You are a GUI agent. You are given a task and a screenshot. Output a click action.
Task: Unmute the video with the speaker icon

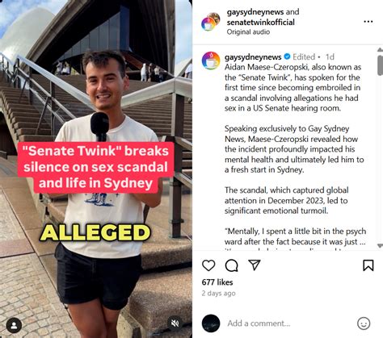click(175, 323)
